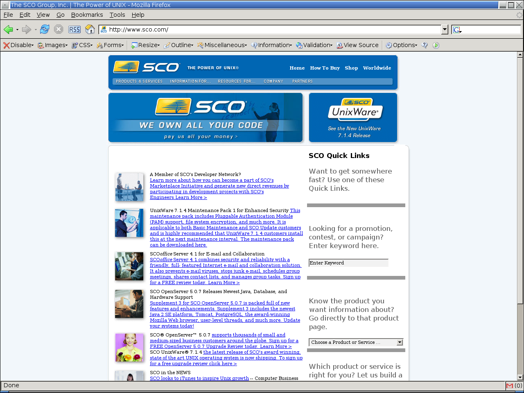This screenshot has width=524, height=393.
Task: Click the Worldwide header link
Action: point(377,68)
